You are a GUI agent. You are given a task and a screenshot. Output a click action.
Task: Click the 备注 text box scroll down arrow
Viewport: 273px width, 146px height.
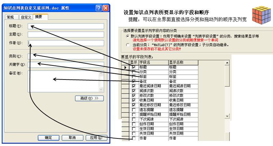(x=101, y=89)
